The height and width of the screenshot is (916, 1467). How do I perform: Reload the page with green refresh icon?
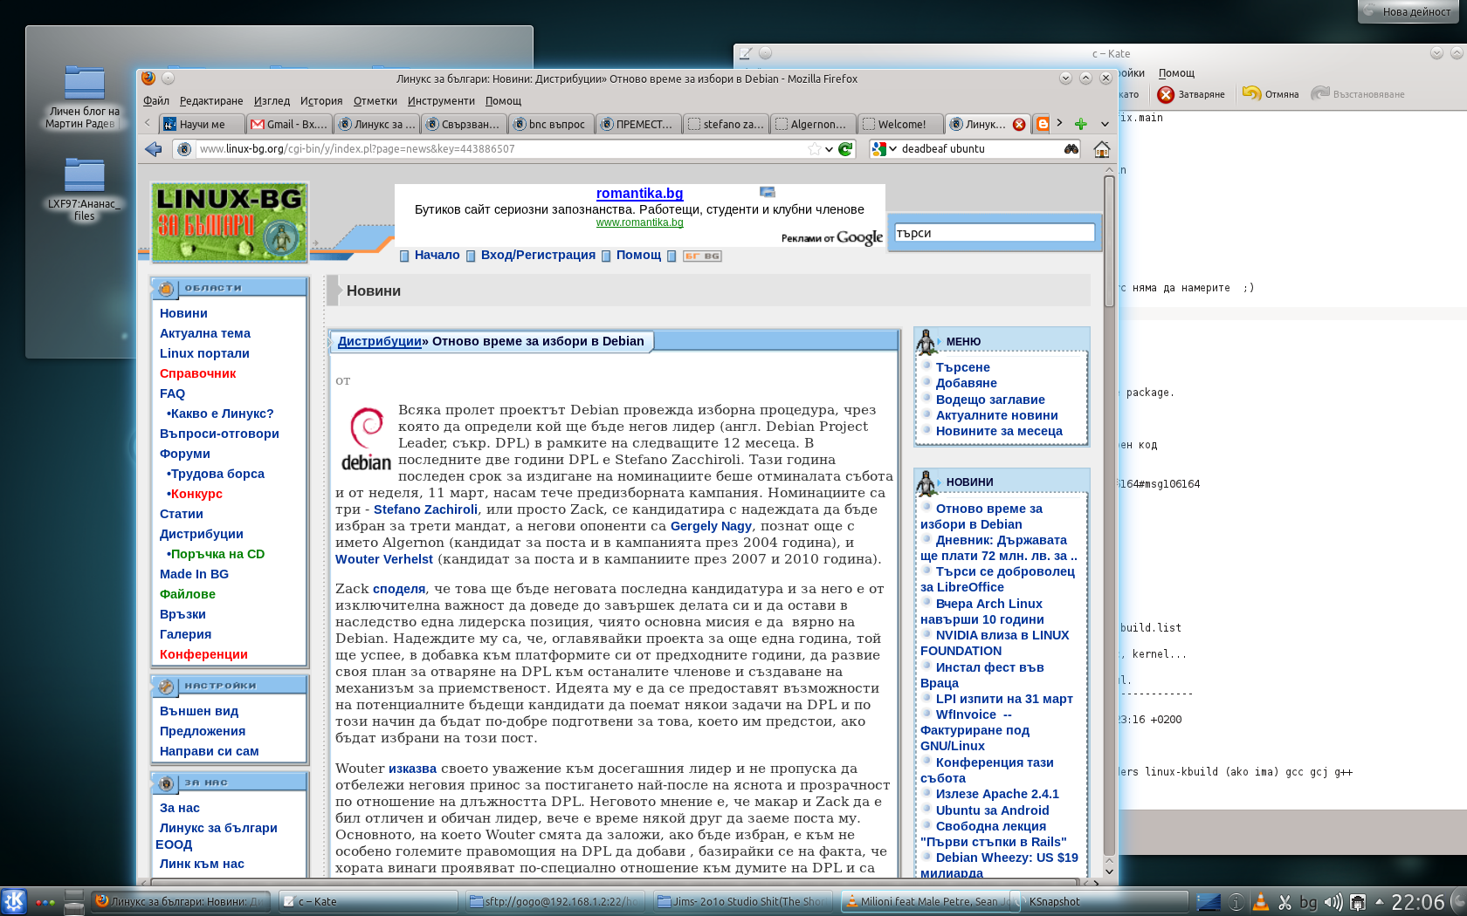coord(845,149)
